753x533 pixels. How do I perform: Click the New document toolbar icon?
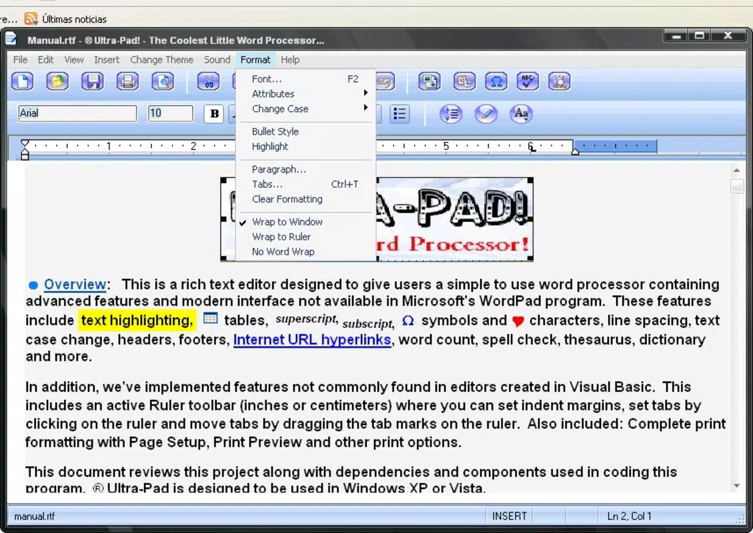[23, 81]
